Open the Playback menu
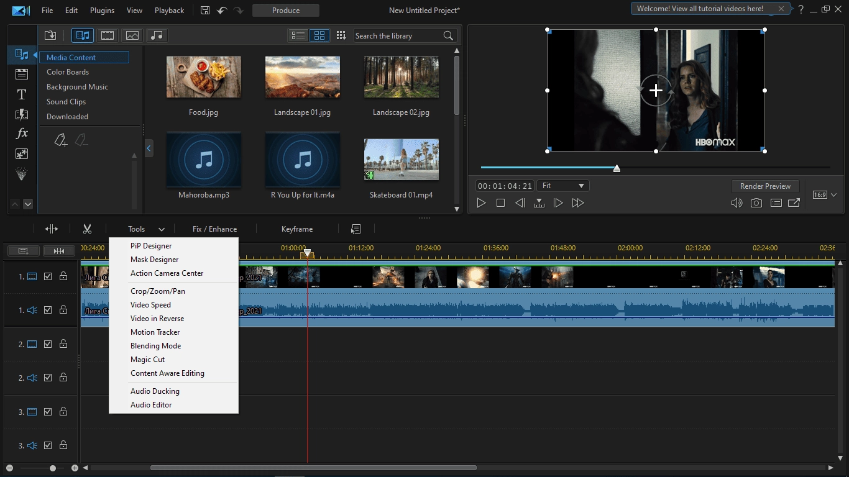 [x=169, y=11]
